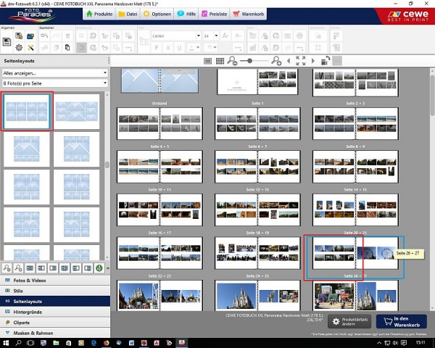Click 'In den Warenkorb' button

401,321
